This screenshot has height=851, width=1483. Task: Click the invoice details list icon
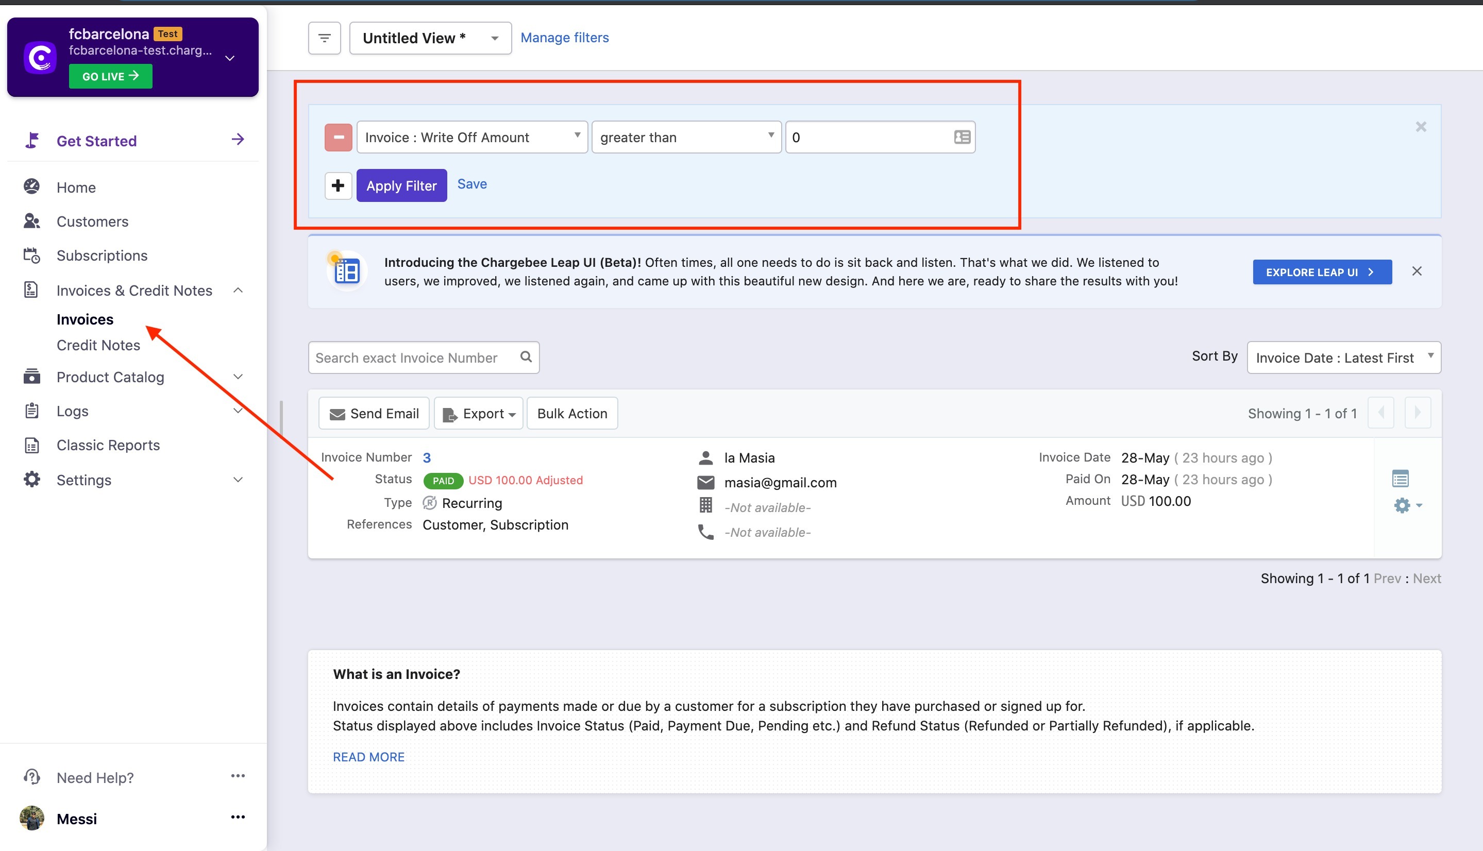1400,479
